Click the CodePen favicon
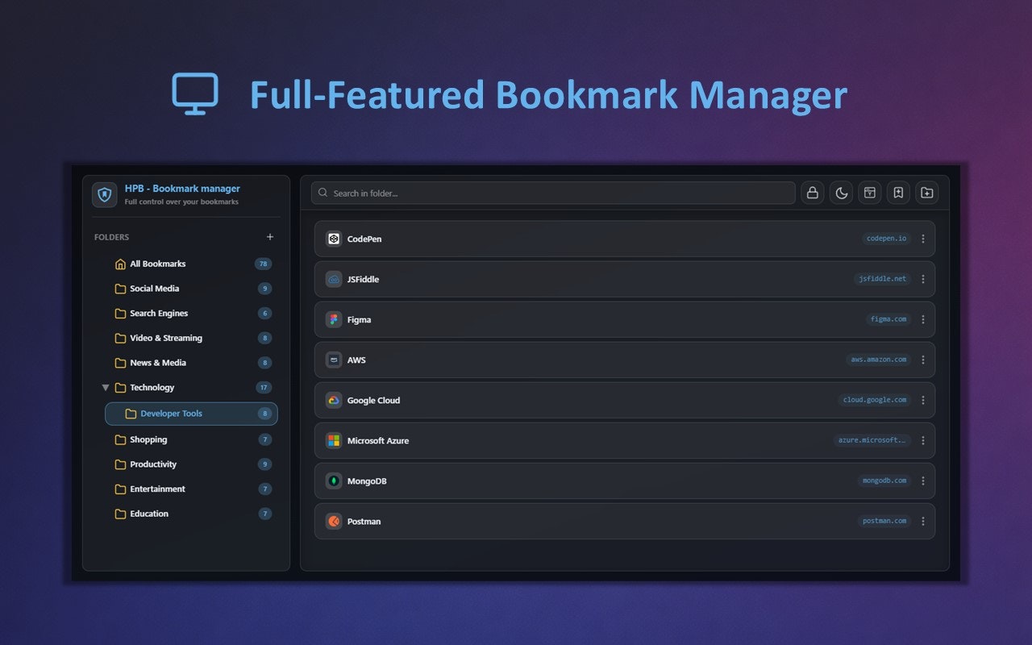Viewport: 1032px width, 645px height. 334,239
